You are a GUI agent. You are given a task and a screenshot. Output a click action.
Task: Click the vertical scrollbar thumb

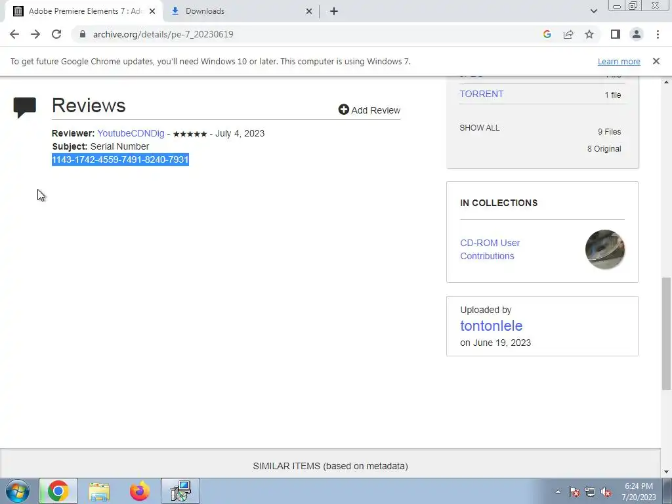(x=666, y=333)
